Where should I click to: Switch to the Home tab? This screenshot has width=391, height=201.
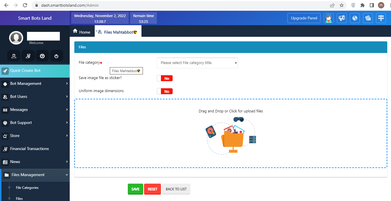click(82, 32)
